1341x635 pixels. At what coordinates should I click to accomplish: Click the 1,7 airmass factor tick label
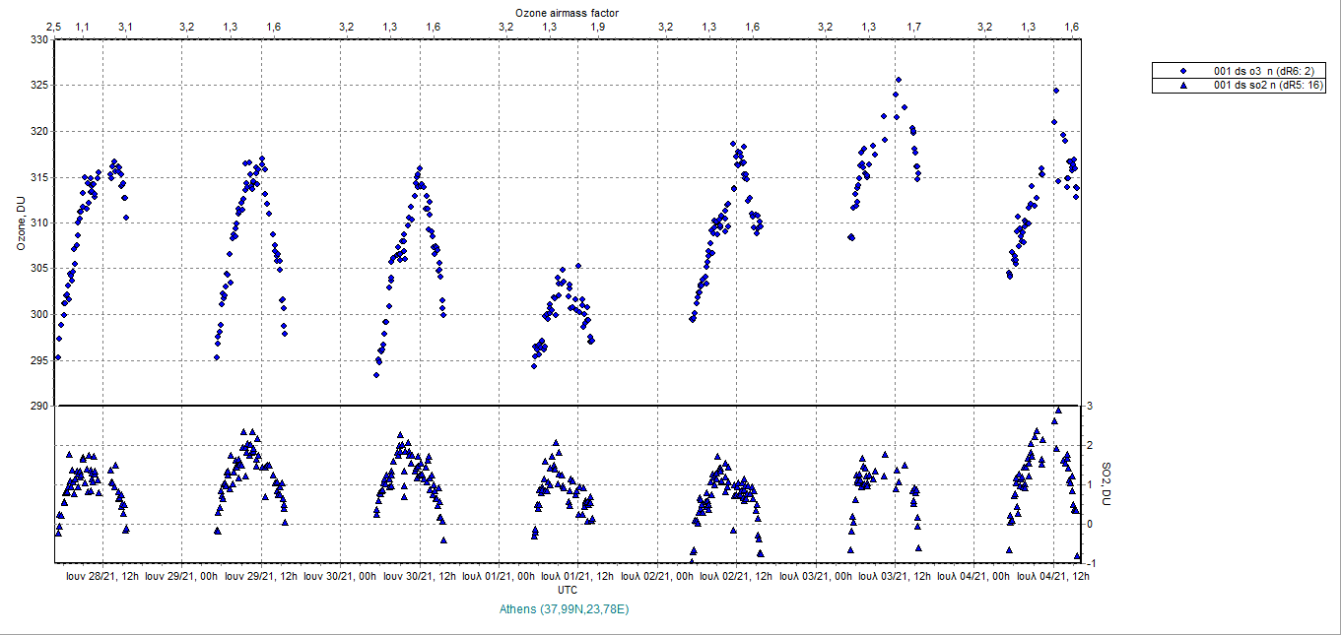[x=914, y=27]
